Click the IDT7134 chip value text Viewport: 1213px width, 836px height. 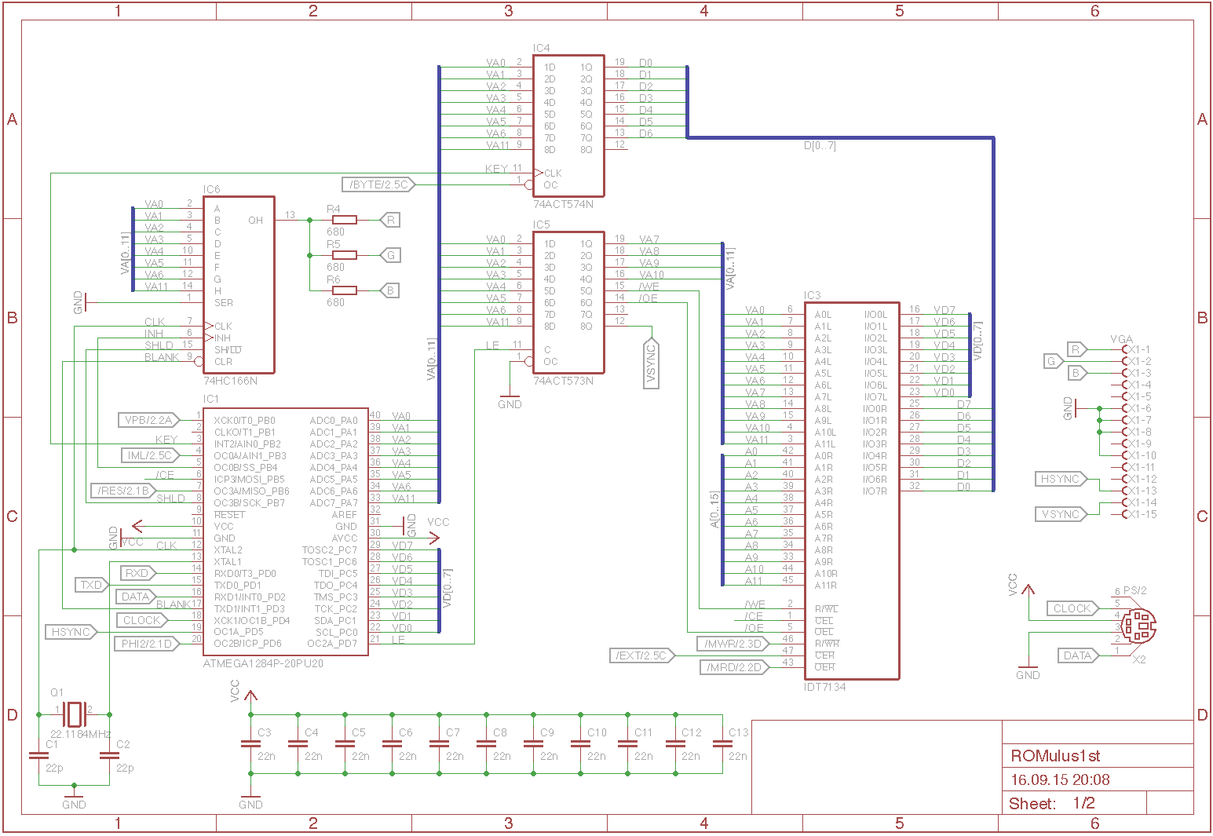[x=824, y=687]
